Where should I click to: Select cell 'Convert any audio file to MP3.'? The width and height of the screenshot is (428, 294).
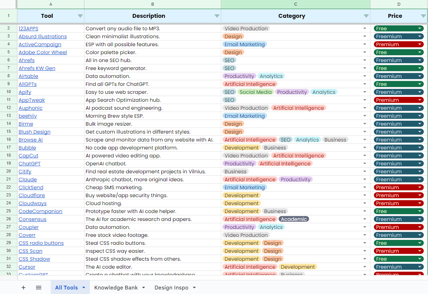(x=153, y=28)
